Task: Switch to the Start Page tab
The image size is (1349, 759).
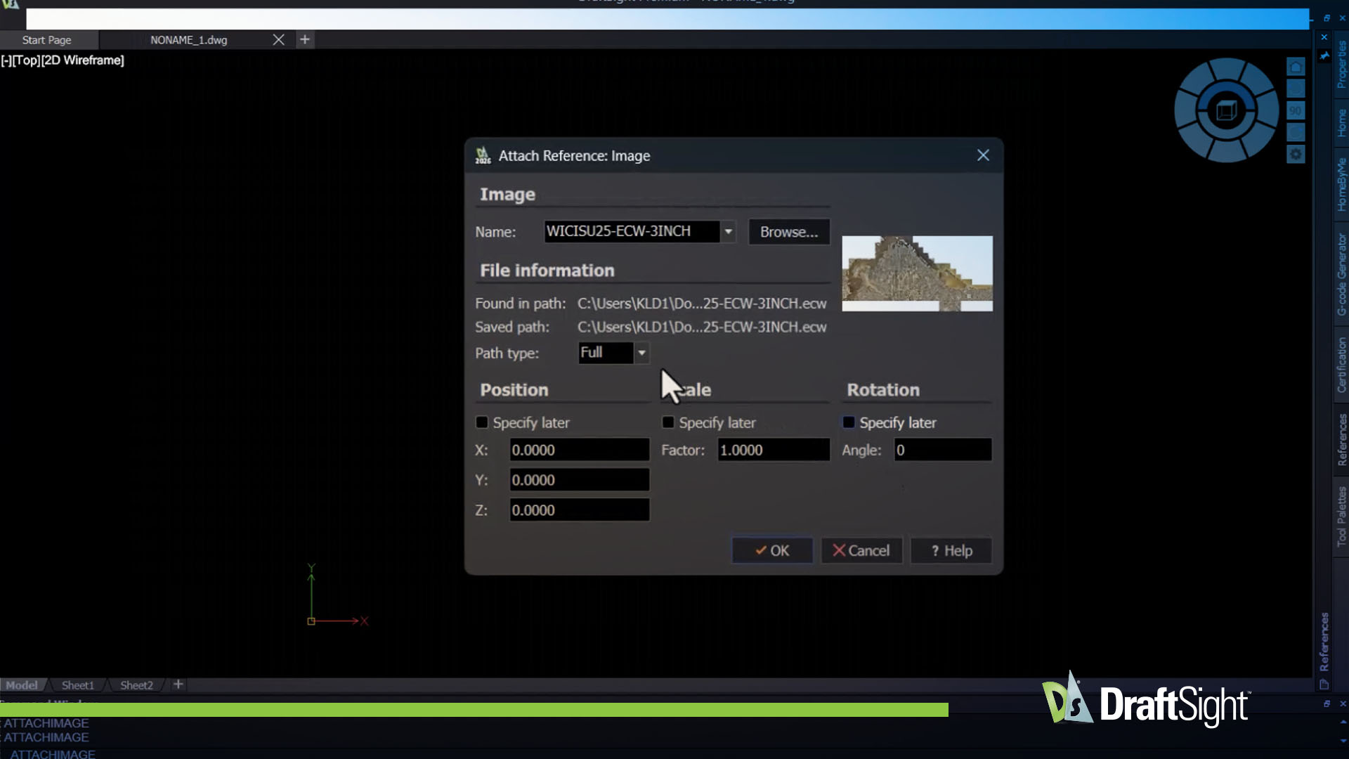Action: coord(46,40)
